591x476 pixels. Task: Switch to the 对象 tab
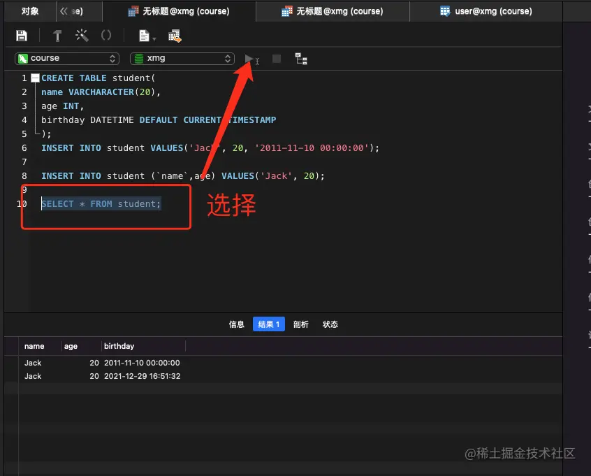click(x=30, y=11)
